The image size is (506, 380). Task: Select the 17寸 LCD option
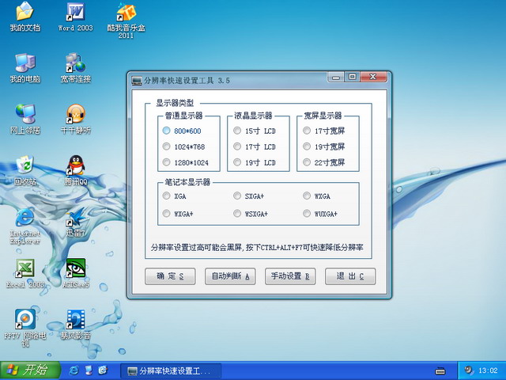[x=255, y=146]
